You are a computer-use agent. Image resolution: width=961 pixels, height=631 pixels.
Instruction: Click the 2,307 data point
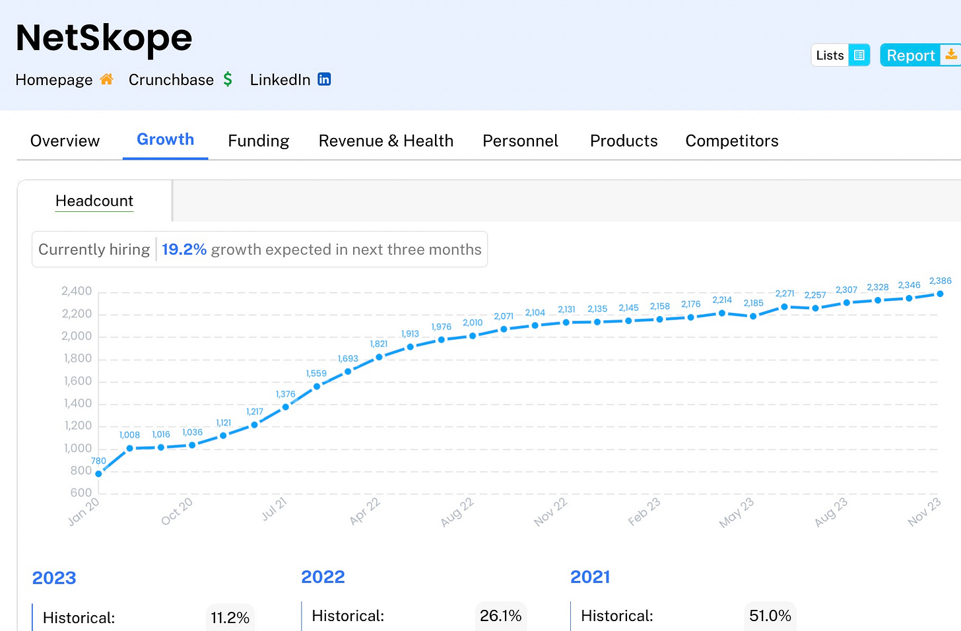click(847, 303)
